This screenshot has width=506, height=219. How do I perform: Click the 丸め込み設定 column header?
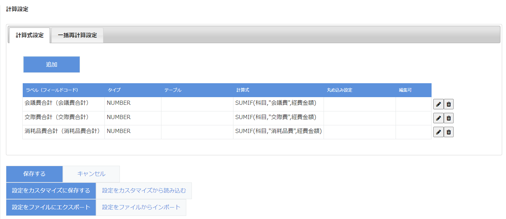click(339, 90)
